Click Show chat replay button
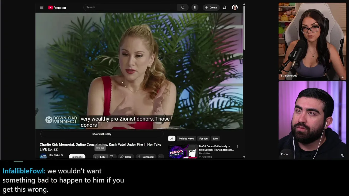Screen dimensions: 349x196 tap(102, 134)
